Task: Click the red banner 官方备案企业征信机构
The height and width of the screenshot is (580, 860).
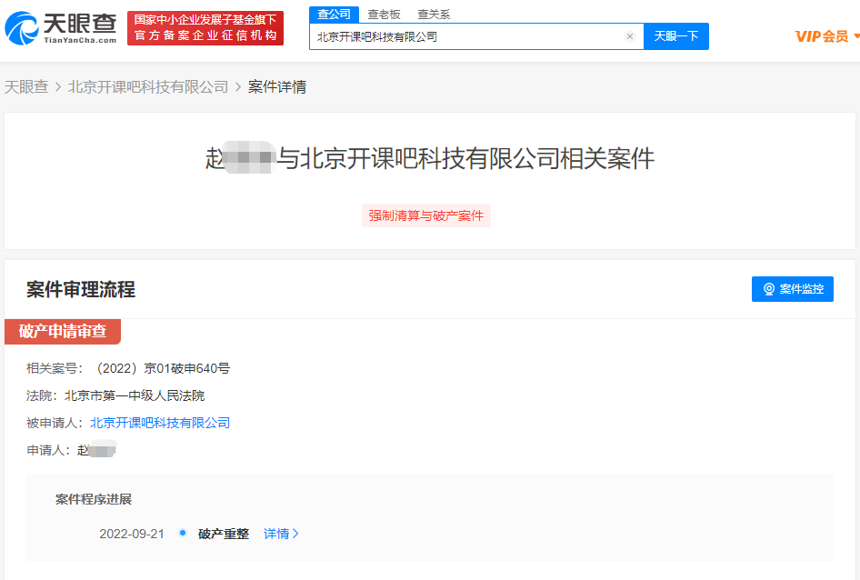Action: (x=205, y=28)
